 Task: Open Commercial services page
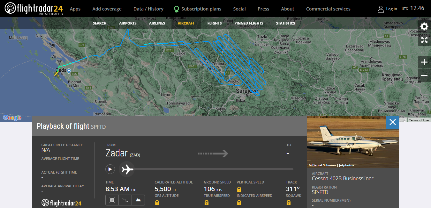point(328,9)
